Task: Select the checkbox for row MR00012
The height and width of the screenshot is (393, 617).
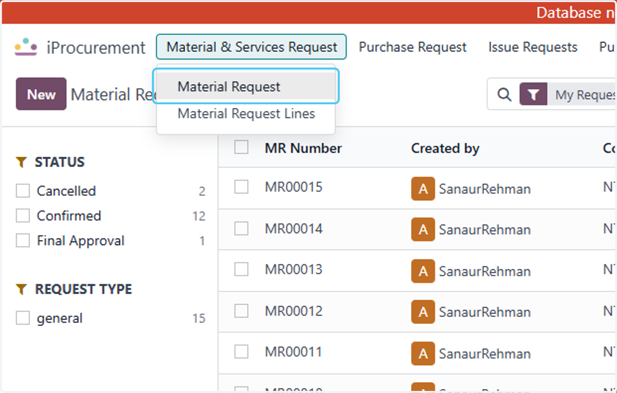Action: tap(241, 310)
